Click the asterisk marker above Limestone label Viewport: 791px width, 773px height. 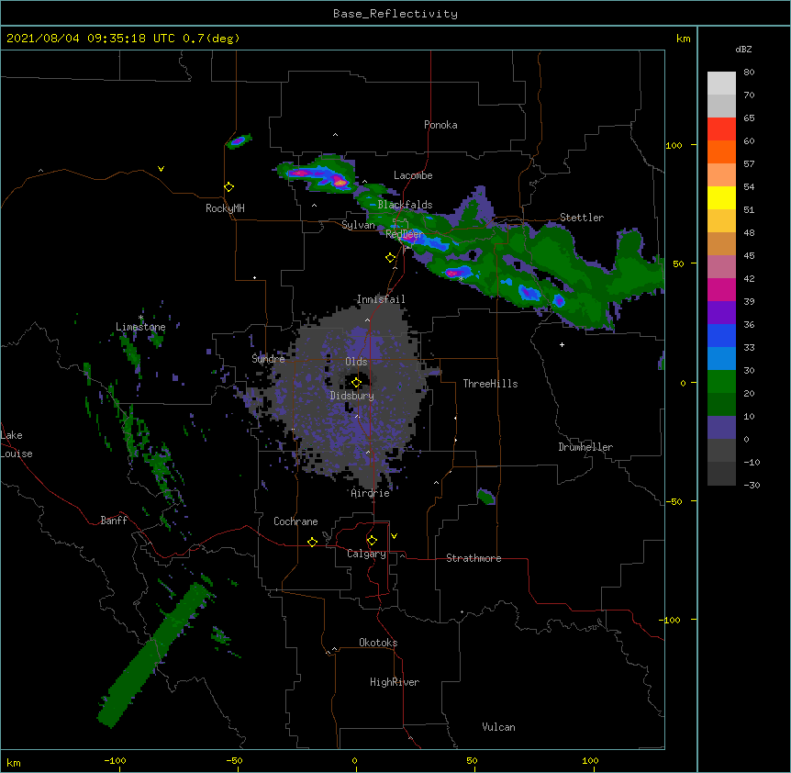pyautogui.click(x=140, y=318)
